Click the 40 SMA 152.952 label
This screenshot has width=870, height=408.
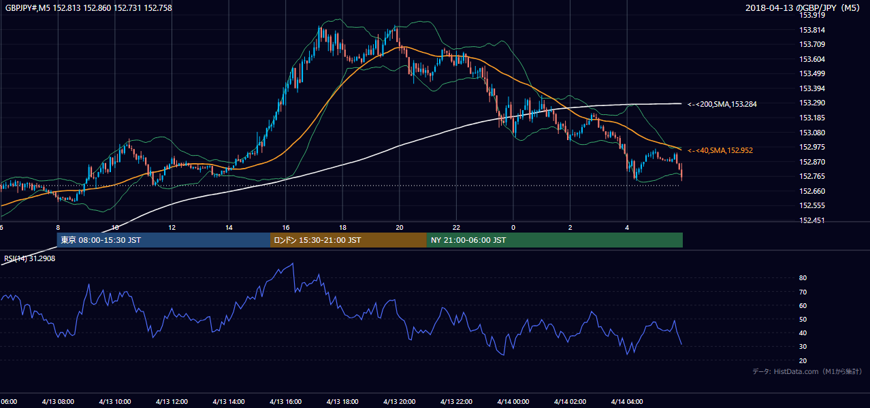720,150
